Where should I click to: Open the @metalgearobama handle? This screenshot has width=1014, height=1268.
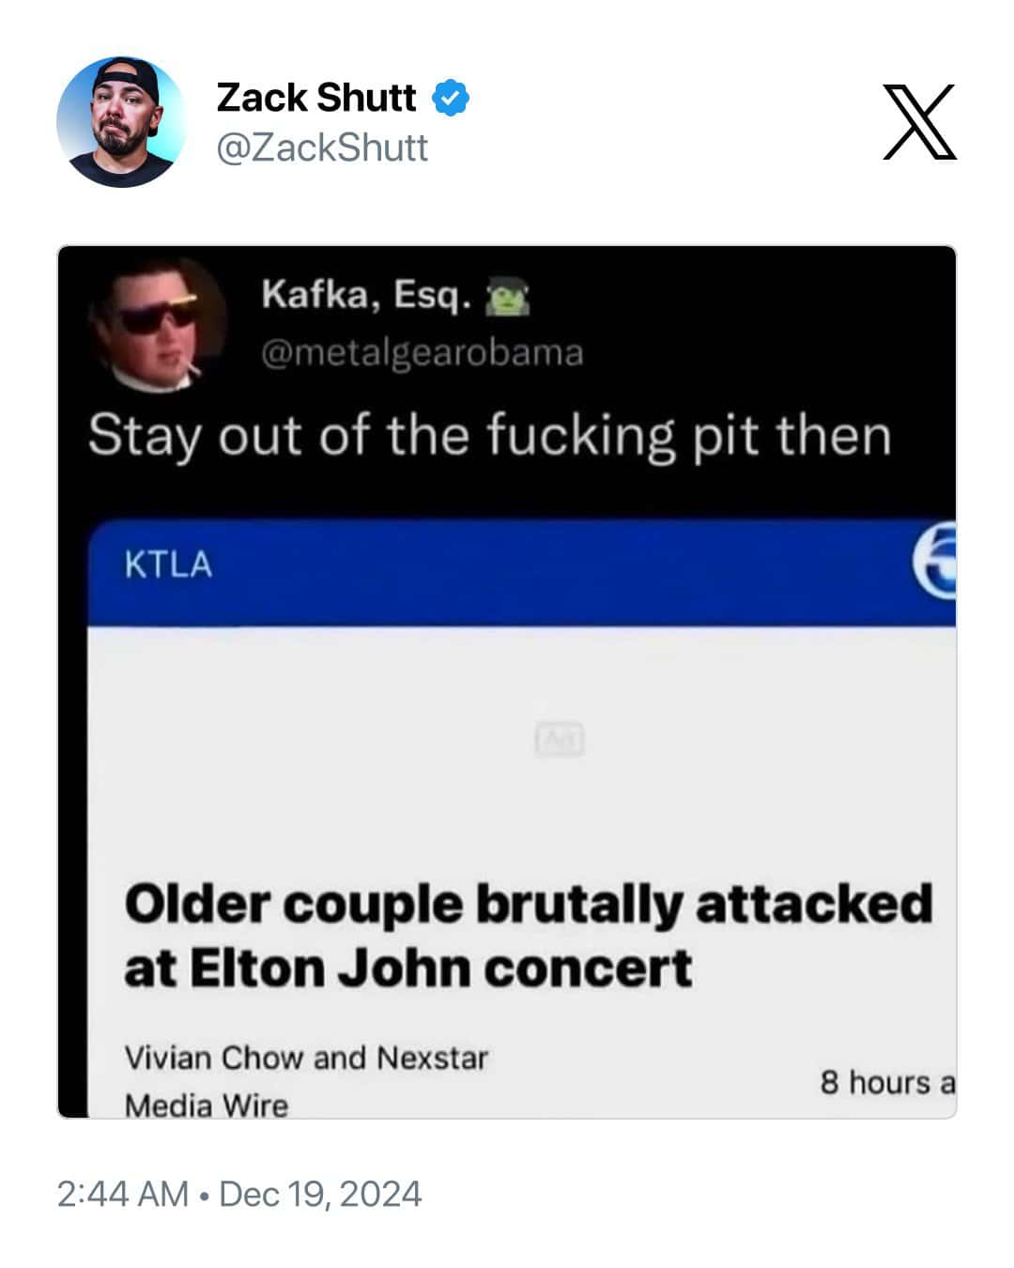tap(422, 352)
